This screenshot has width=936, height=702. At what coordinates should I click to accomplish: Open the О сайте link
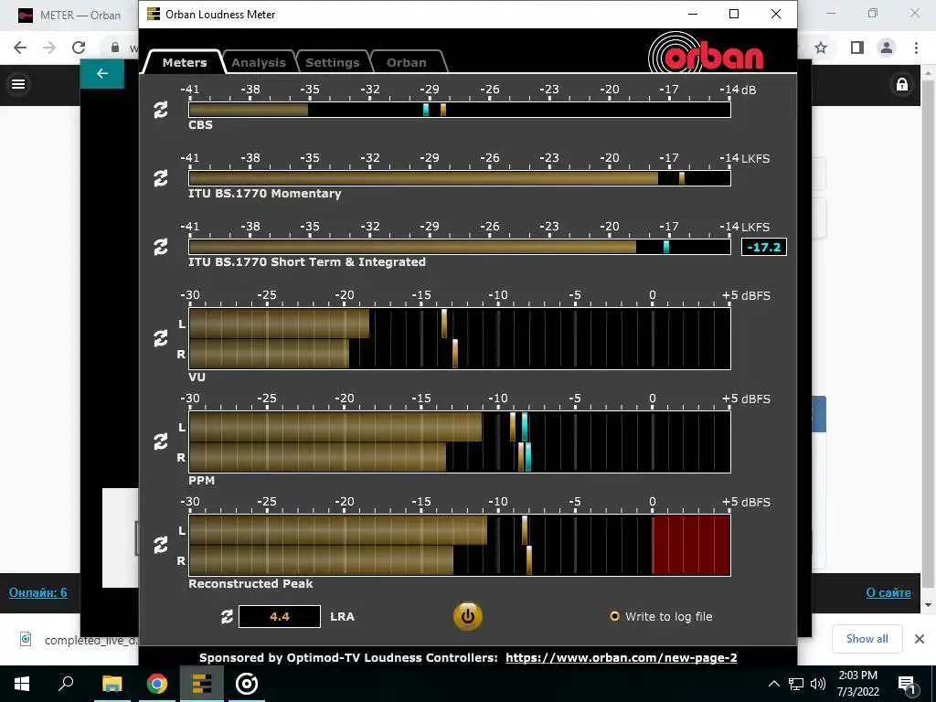pyautogui.click(x=888, y=592)
